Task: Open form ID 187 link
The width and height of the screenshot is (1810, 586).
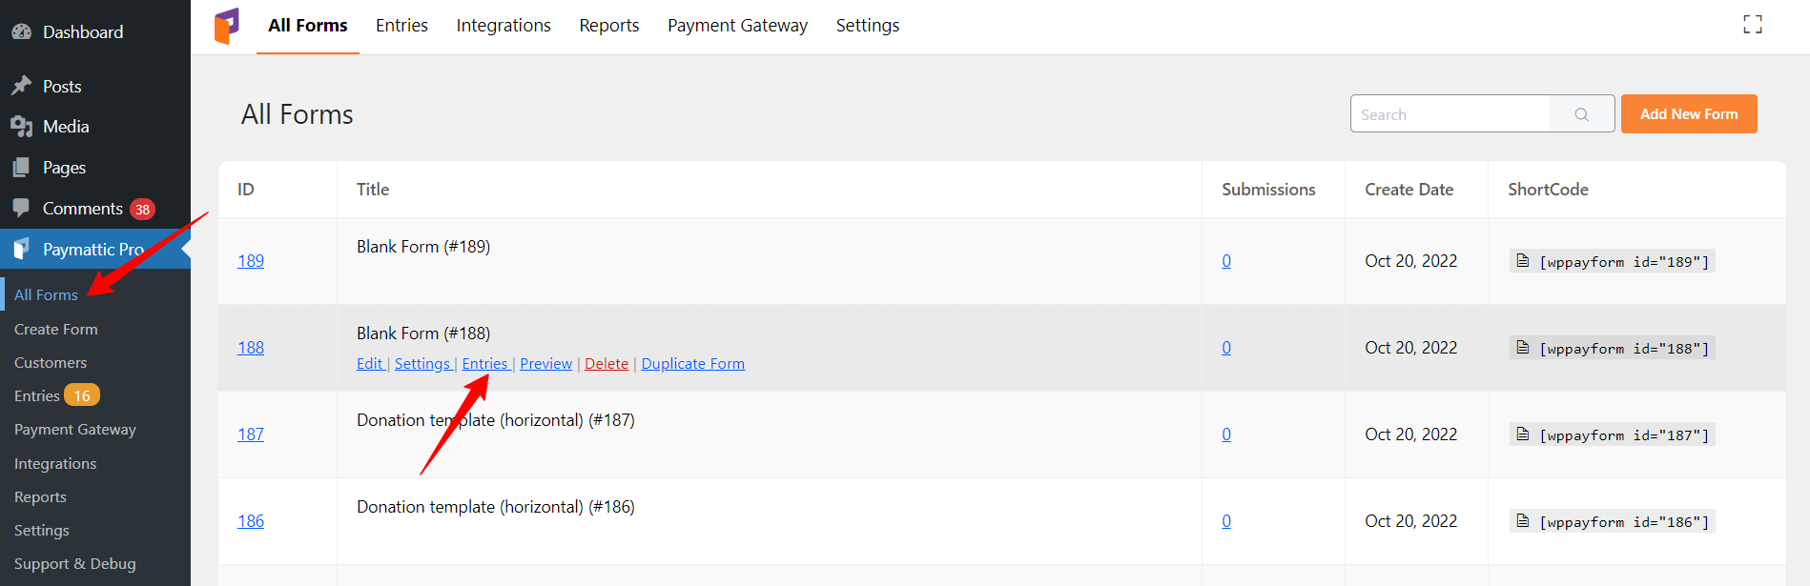Action: click(251, 434)
